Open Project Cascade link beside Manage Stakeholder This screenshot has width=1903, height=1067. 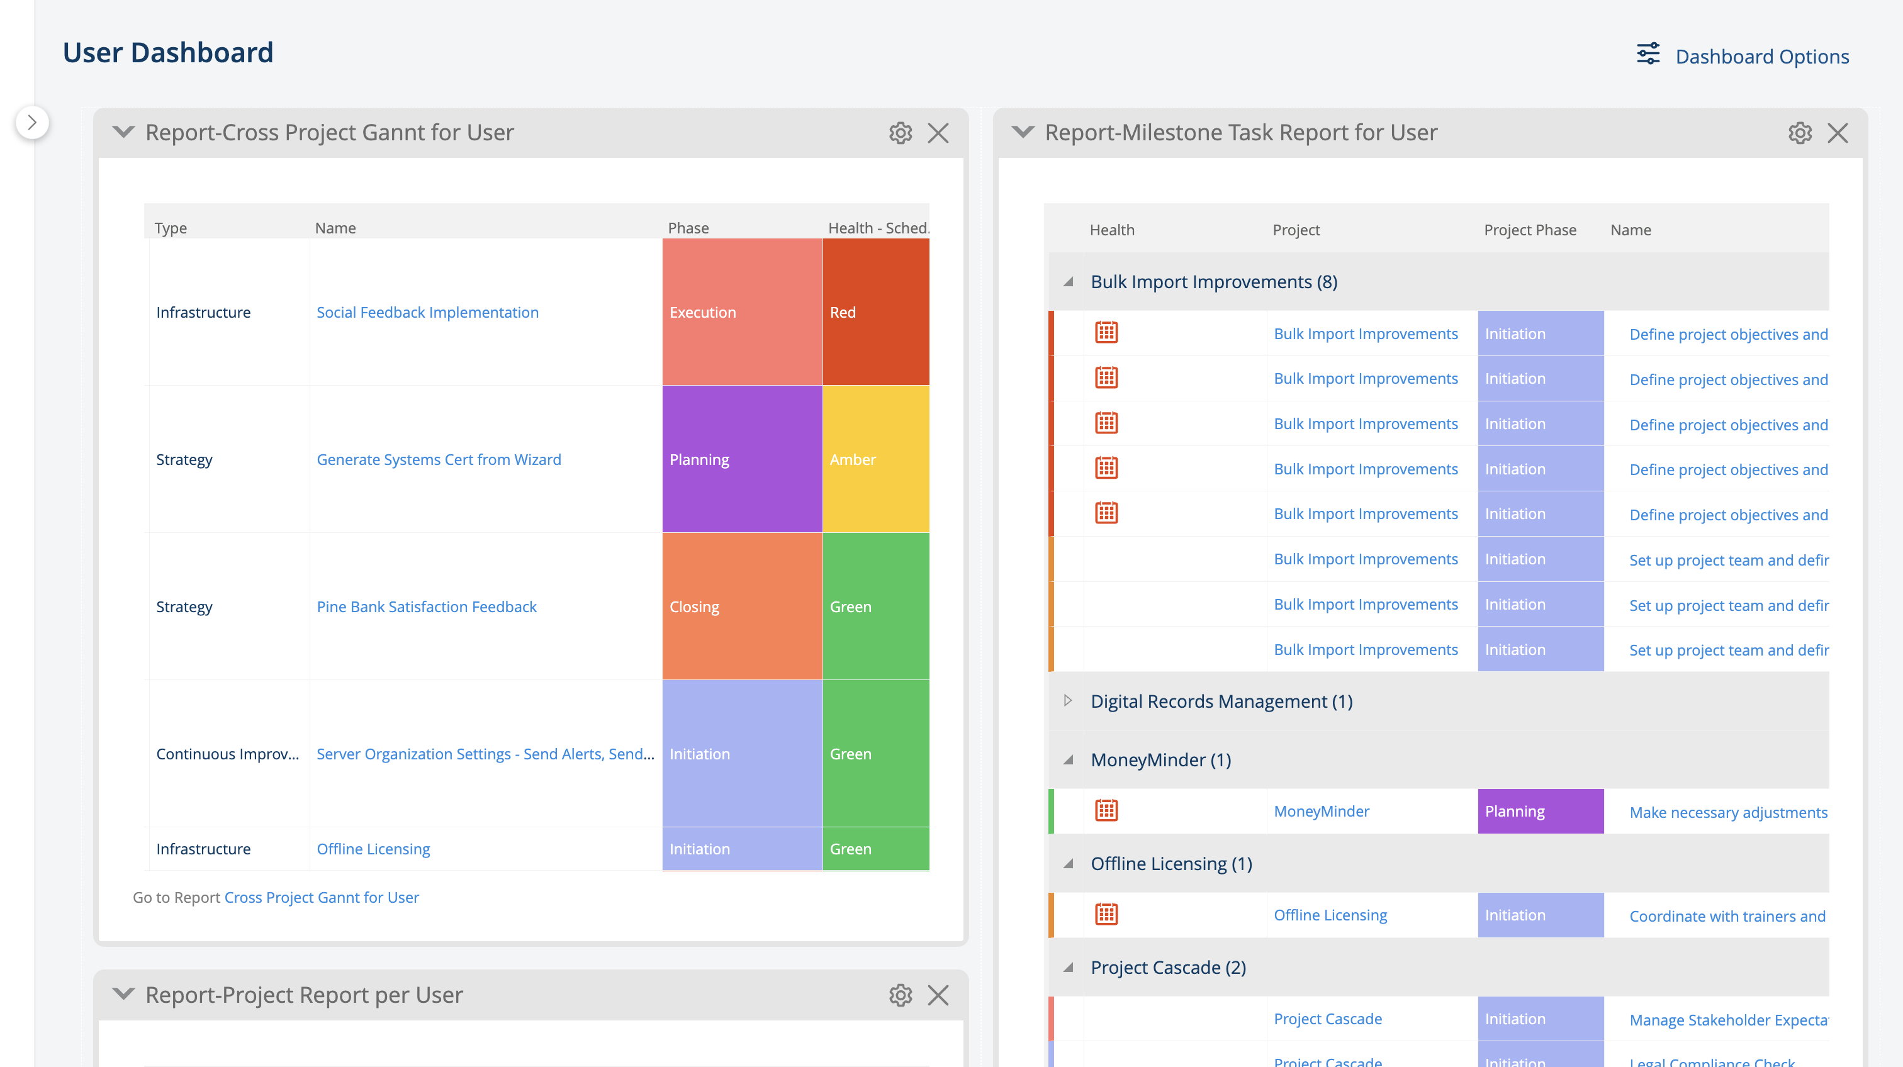[1328, 1019]
